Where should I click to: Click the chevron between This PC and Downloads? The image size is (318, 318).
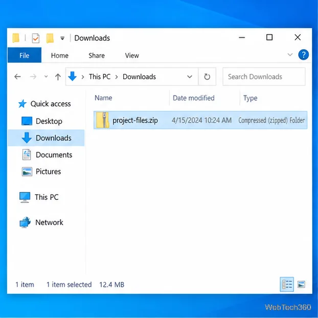(x=117, y=77)
